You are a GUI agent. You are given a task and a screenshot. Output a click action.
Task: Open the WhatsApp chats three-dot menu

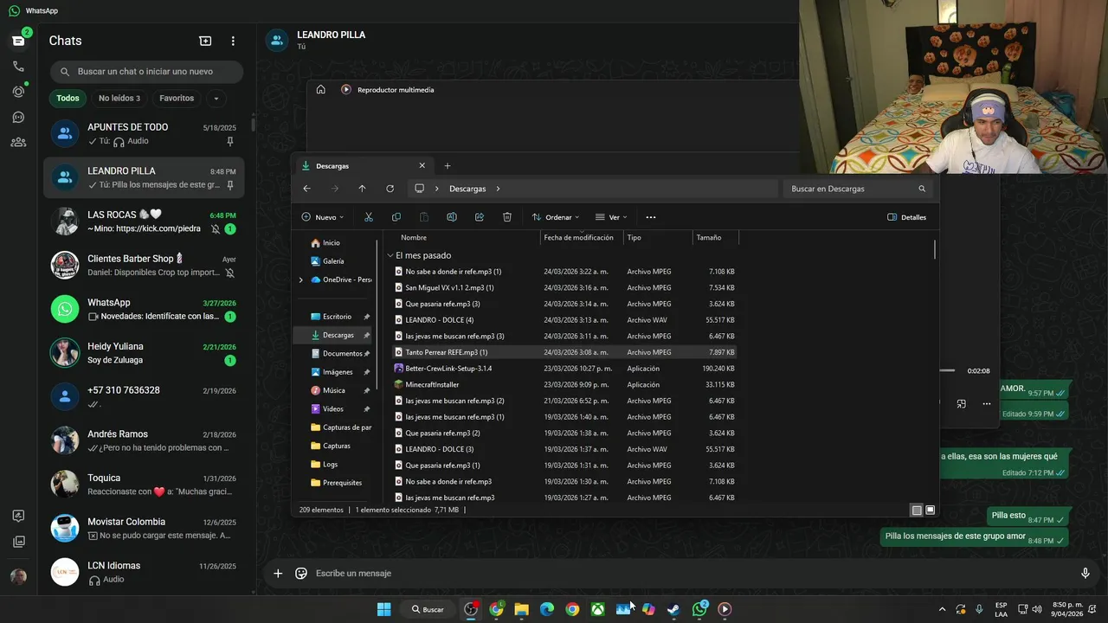tap(233, 41)
